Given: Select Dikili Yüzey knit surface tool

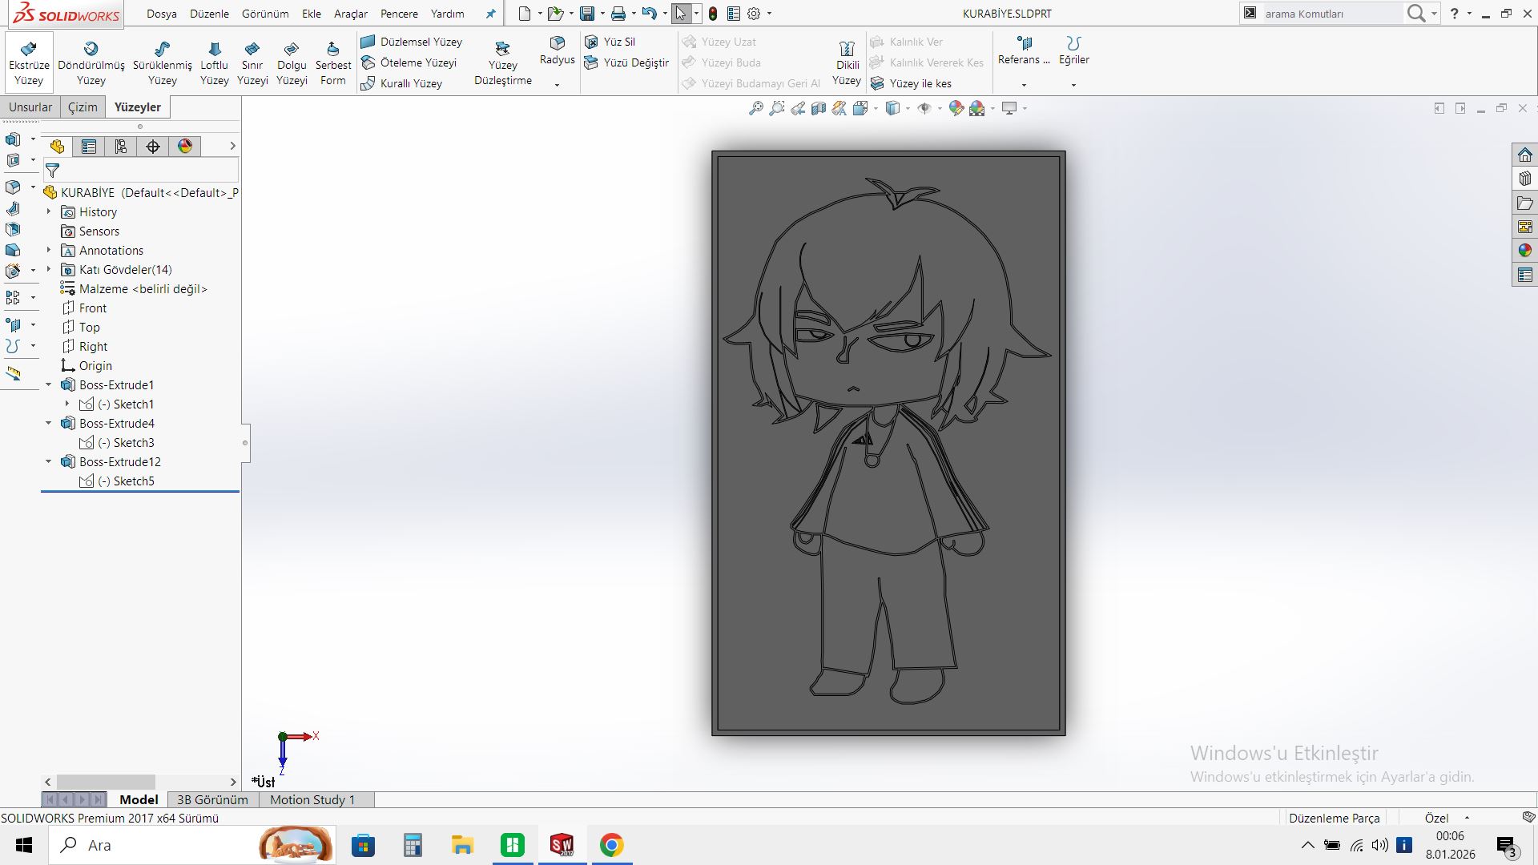Looking at the screenshot, I should coord(847,62).
